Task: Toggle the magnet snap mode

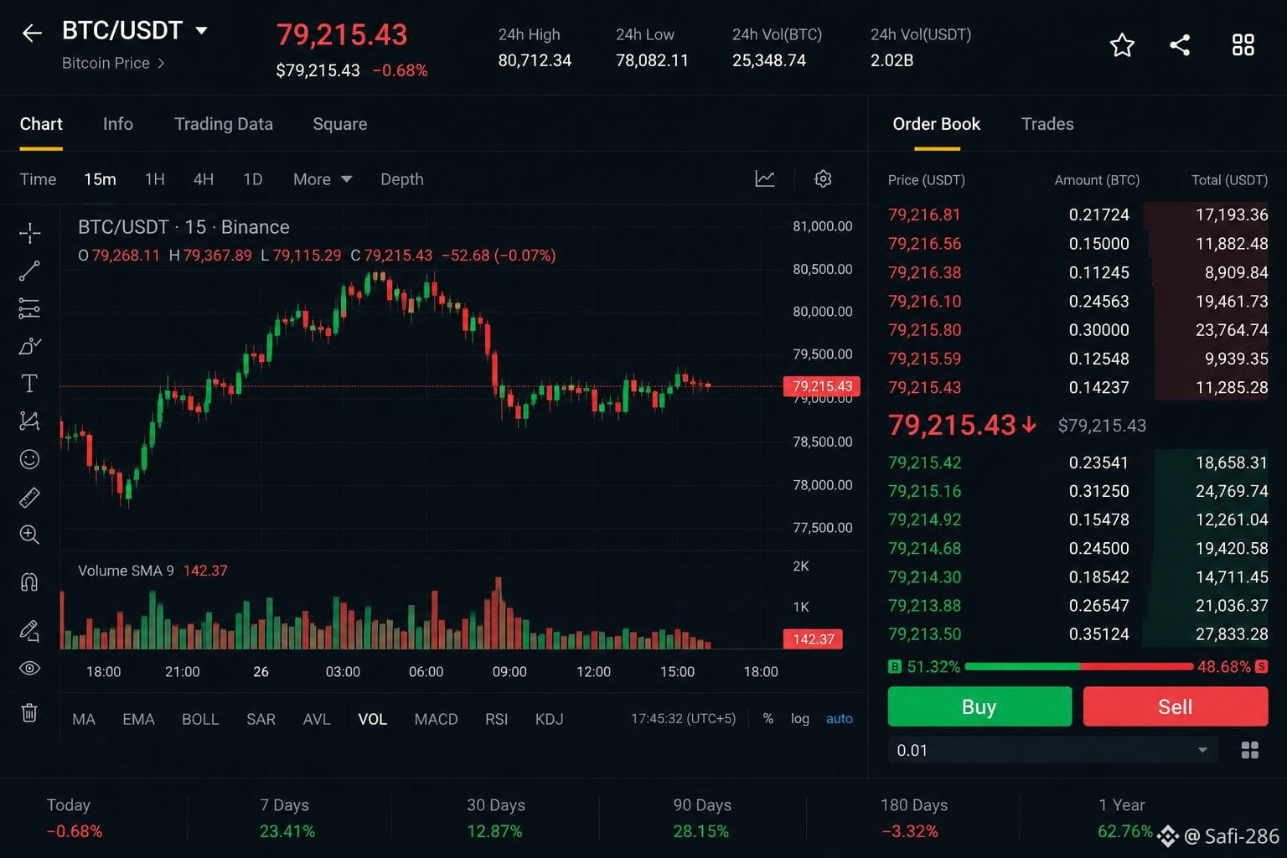Action: pyautogui.click(x=29, y=581)
